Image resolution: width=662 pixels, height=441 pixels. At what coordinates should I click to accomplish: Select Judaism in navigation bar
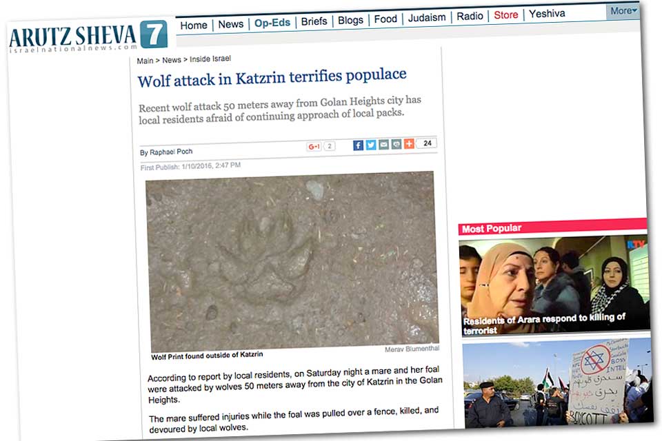(427, 18)
